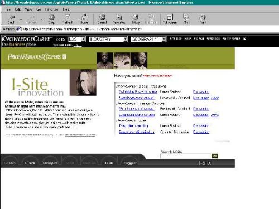Click the Go button beside Search I-Site
Viewport: 279px width, 209px height.
(215, 156)
